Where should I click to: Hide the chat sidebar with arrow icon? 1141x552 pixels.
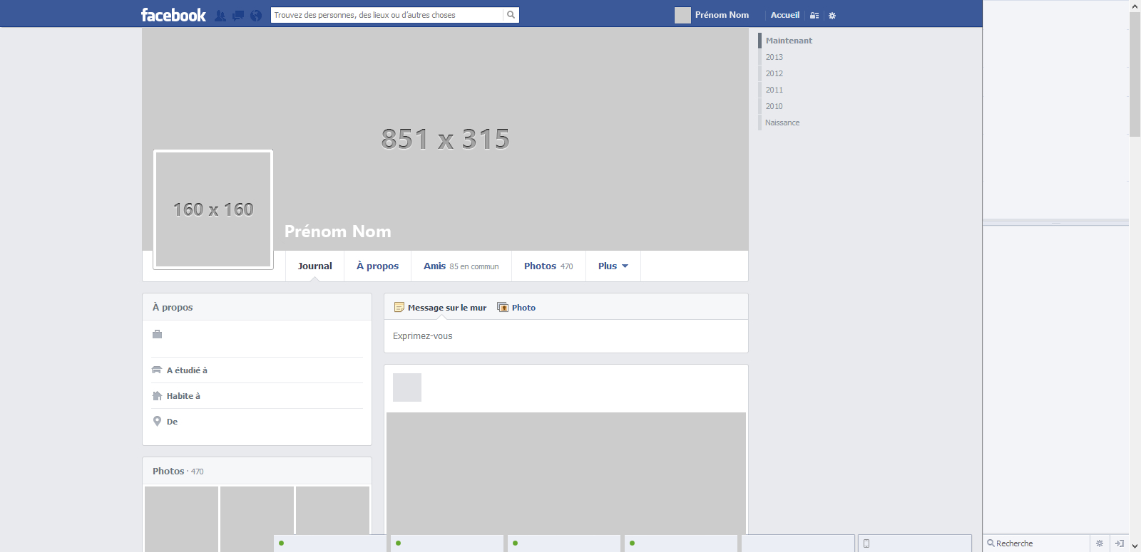click(x=1120, y=543)
